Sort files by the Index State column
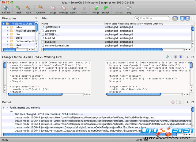196x142 pixels. click(111, 24)
